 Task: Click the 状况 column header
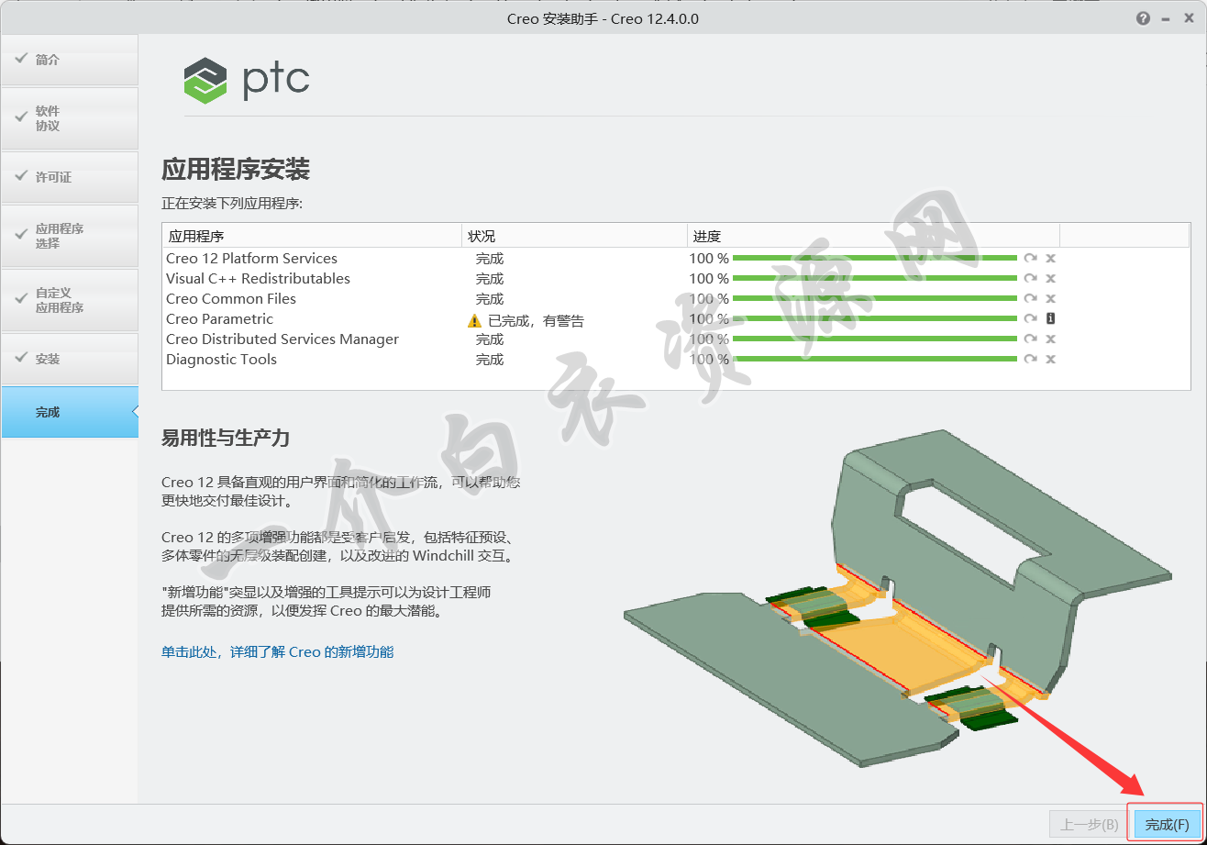(574, 236)
